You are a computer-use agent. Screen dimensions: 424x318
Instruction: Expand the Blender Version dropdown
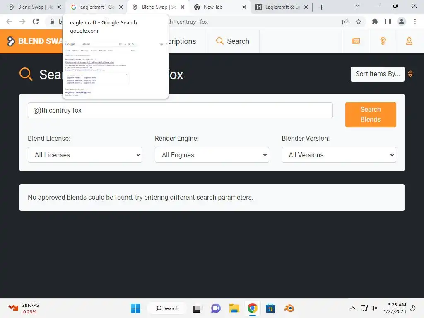click(339, 155)
